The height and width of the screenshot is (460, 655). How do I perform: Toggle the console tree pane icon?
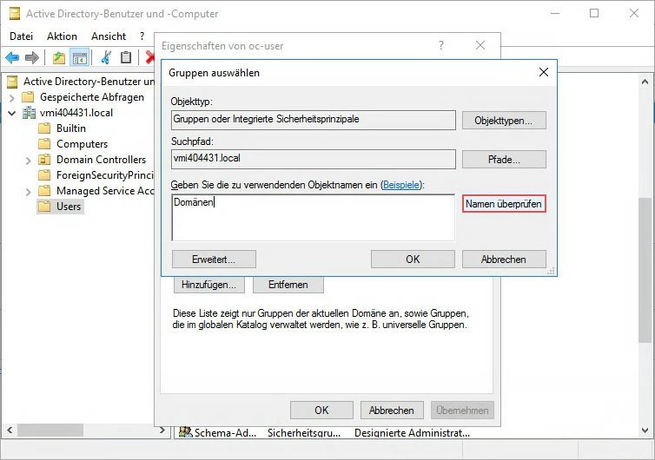(79, 57)
